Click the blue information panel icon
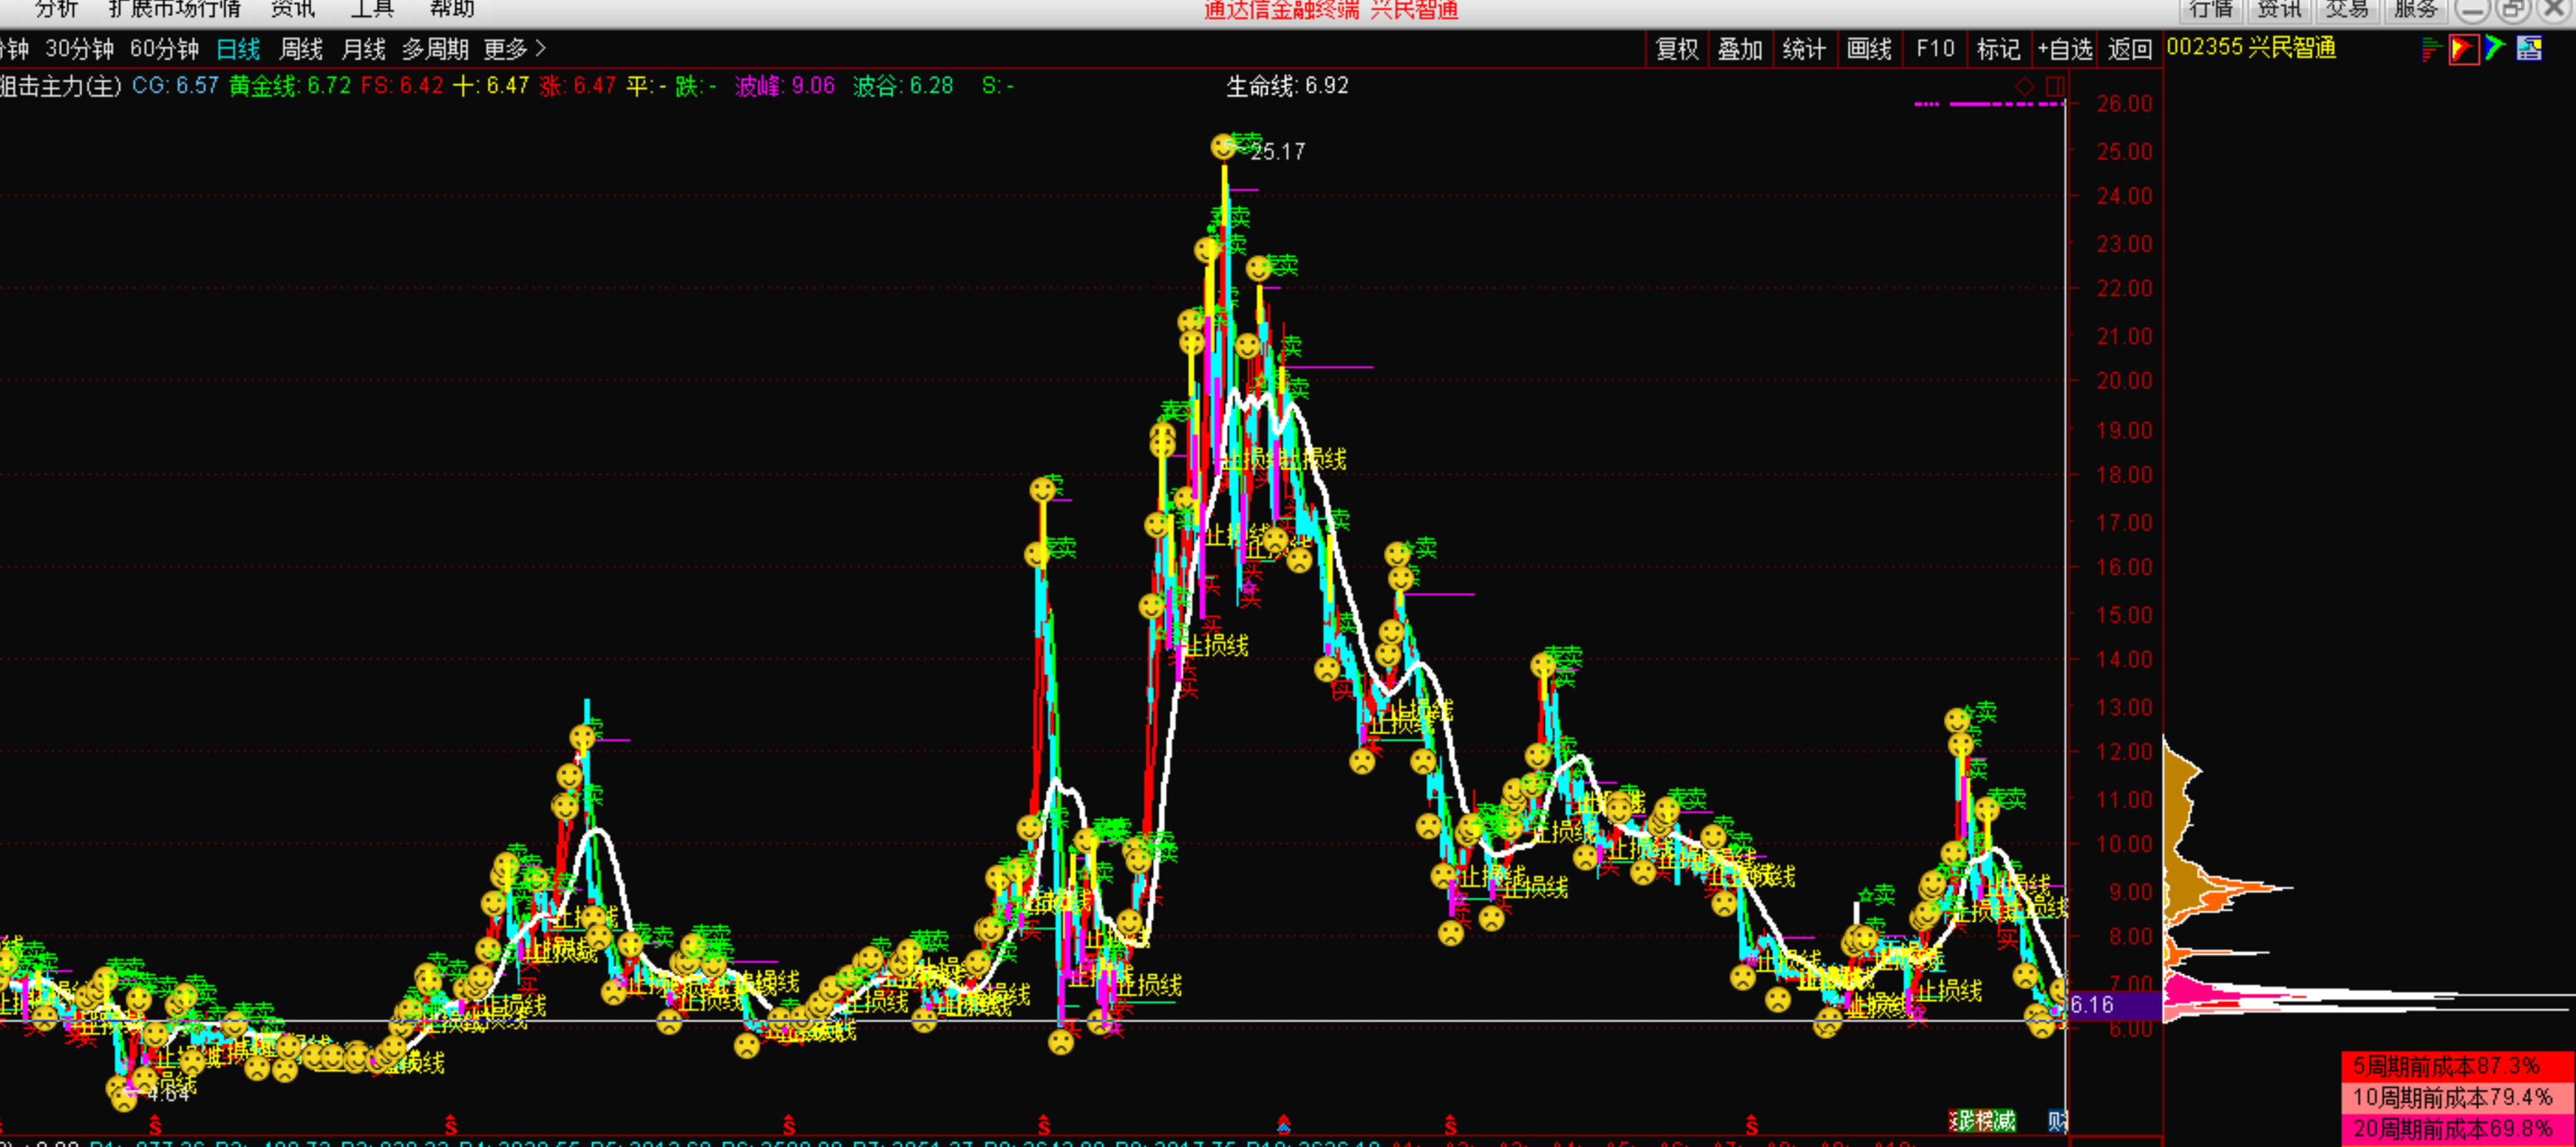The image size is (2576, 1147). [2529, 48]
